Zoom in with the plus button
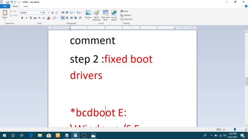Viewport: 248px width, 139px height. [246, 130]
